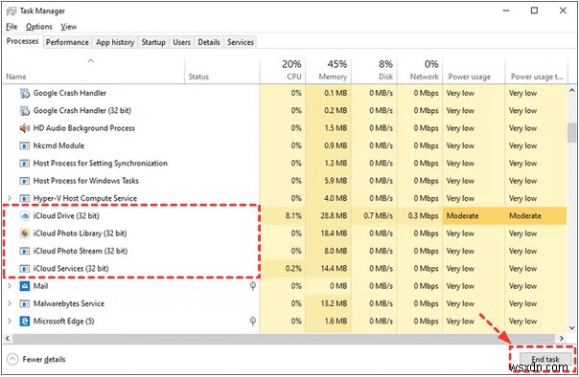
Task: Click the HD Audio Background Process speaker icon
Action: pos(24,128)
